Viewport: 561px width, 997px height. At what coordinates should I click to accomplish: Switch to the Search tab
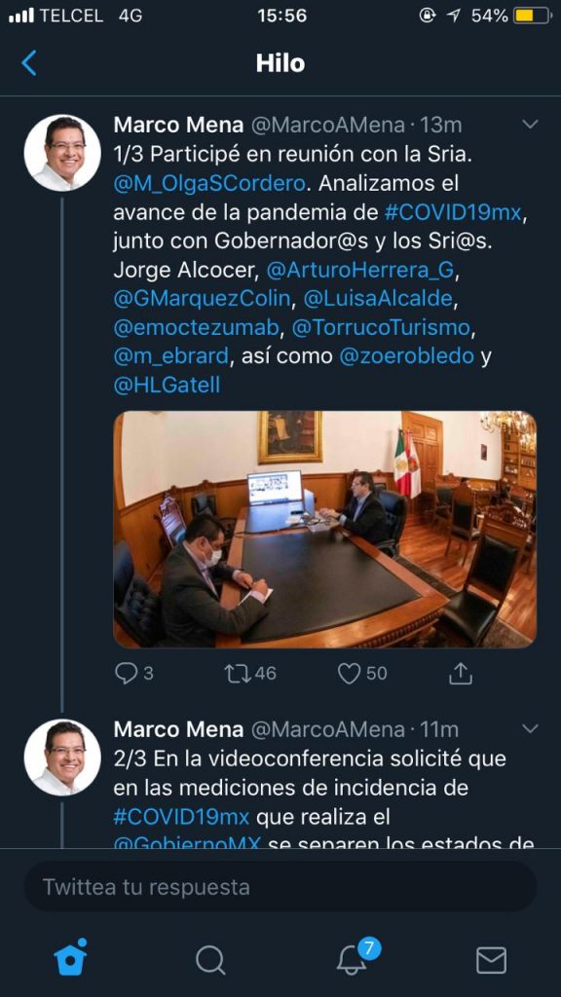(x=210, y=960)
